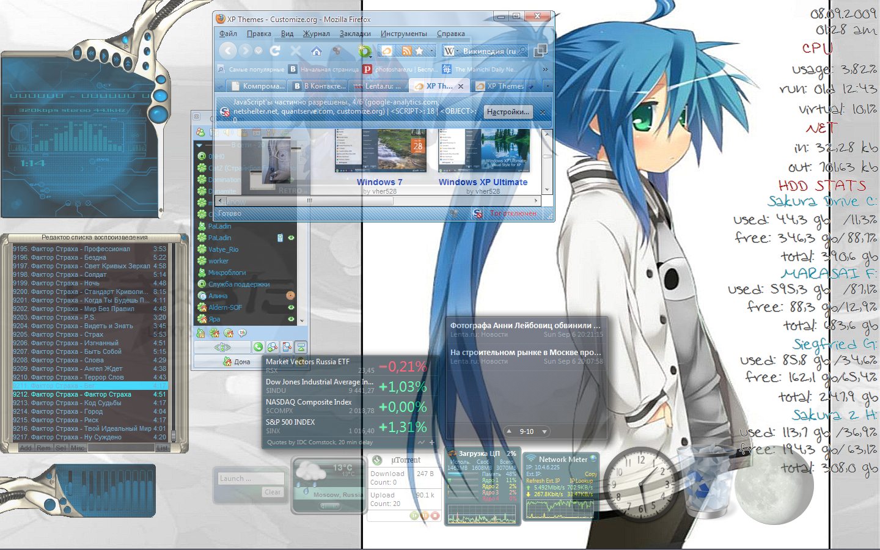Open the history dropdown beside forward arrow
This screenshot has height=550, width=880.
click(258, 51)
